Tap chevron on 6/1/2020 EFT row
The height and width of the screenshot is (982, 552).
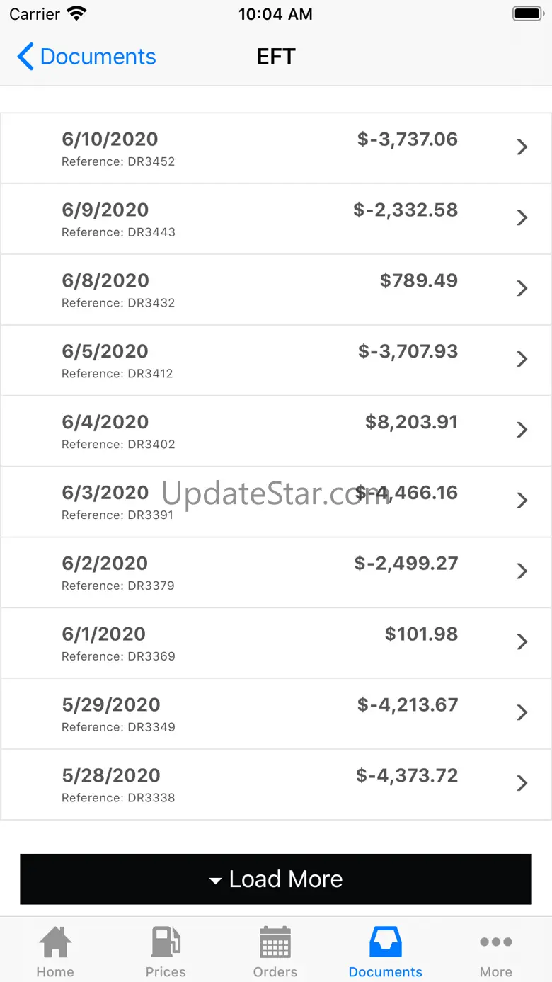(x=522, y=642)
